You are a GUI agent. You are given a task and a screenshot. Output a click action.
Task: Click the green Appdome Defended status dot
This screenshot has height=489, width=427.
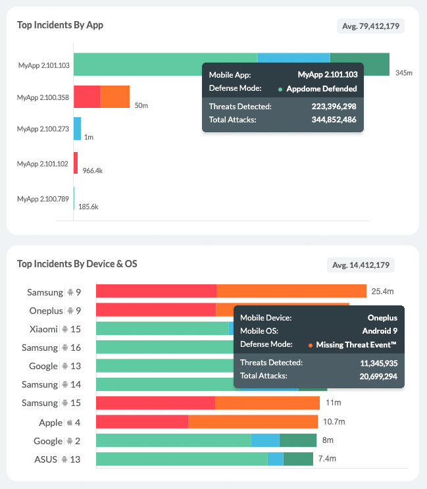[280, 89]
